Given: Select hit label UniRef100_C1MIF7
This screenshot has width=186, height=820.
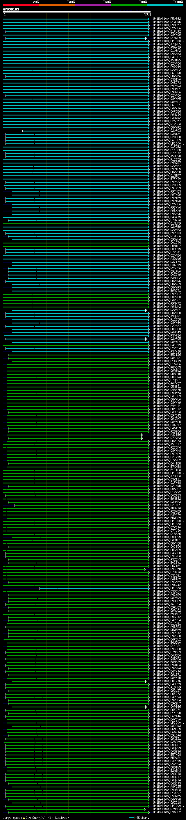Looking at the screenshot, I should point(167,176).
